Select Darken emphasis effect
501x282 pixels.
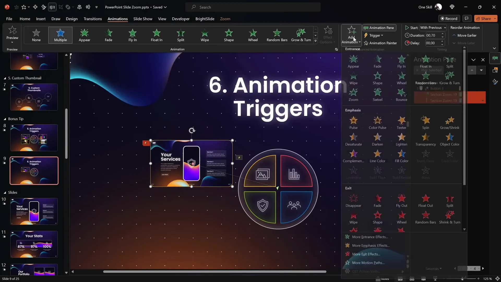pos(377,139)
